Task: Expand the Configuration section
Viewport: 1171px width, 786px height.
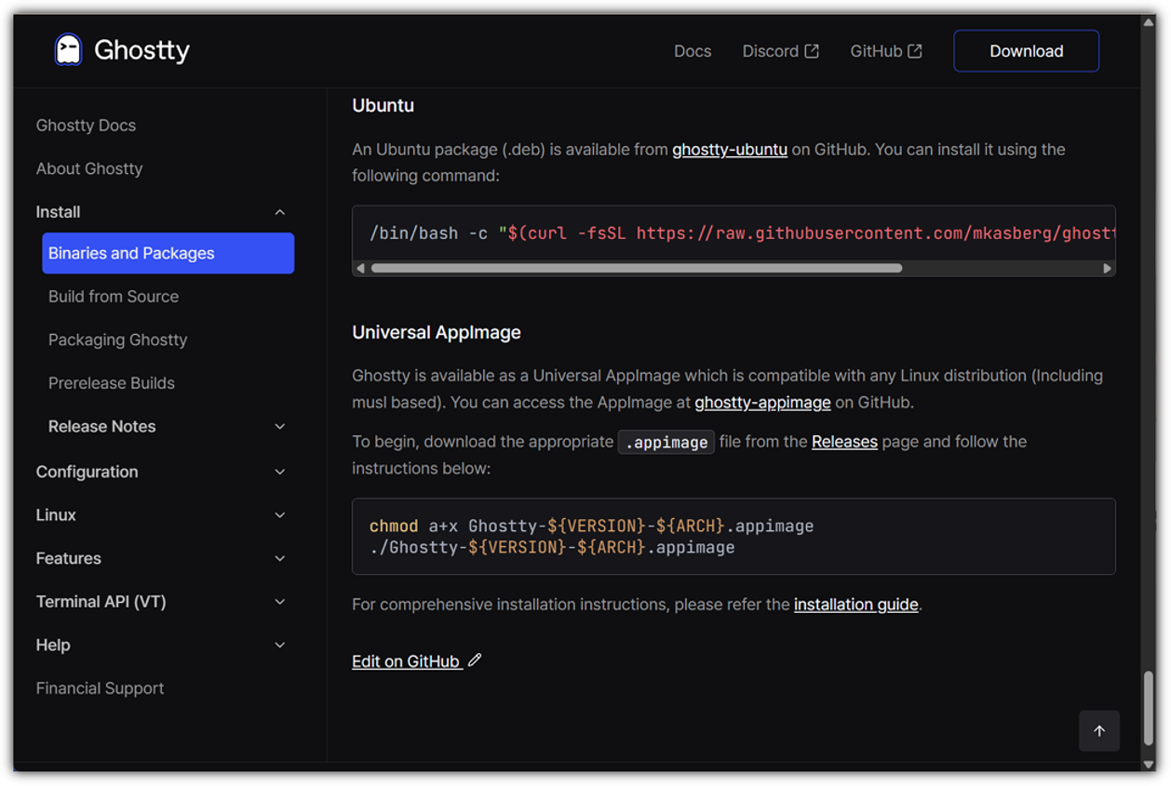Action: [x=161, y=472]
